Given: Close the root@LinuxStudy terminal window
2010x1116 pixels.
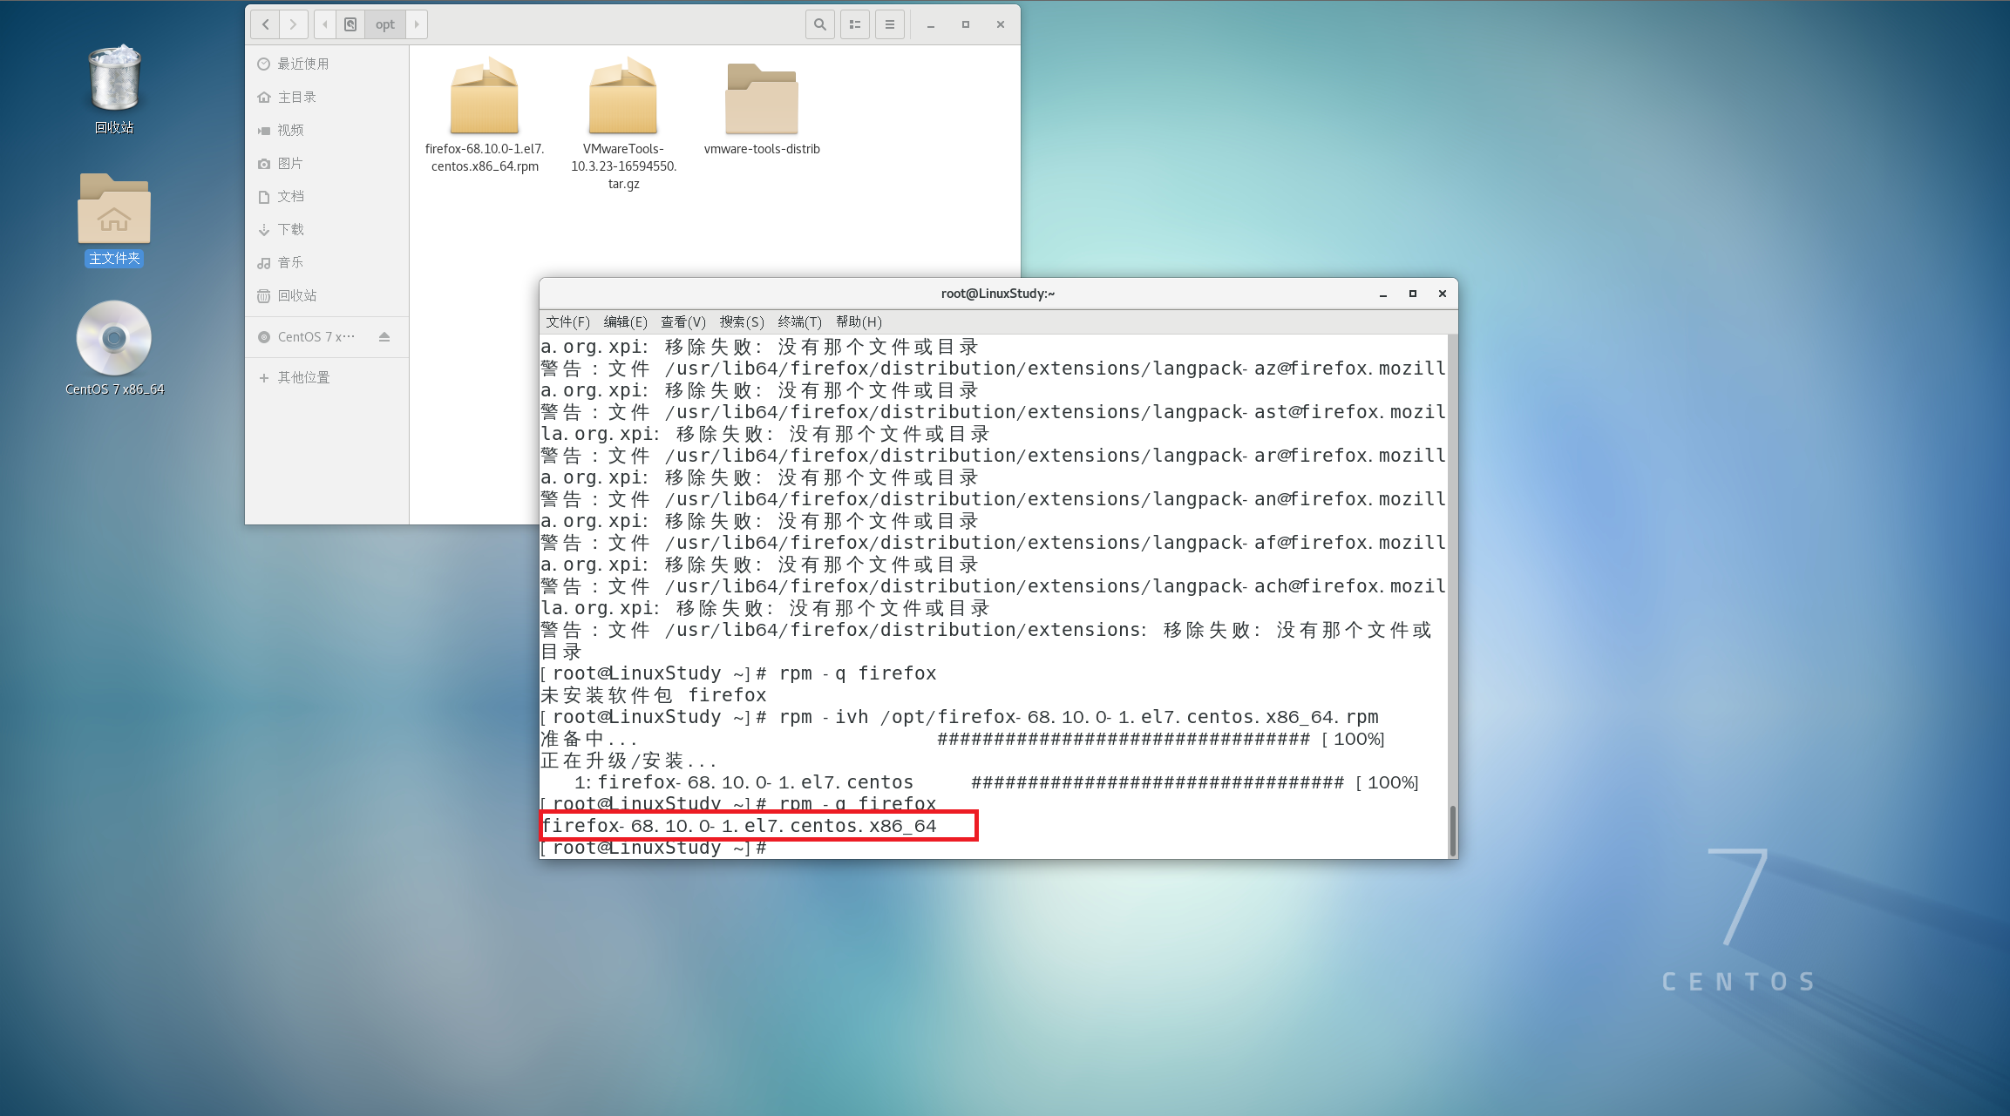Looking at the screenshot, I should tap(1443, 294).
